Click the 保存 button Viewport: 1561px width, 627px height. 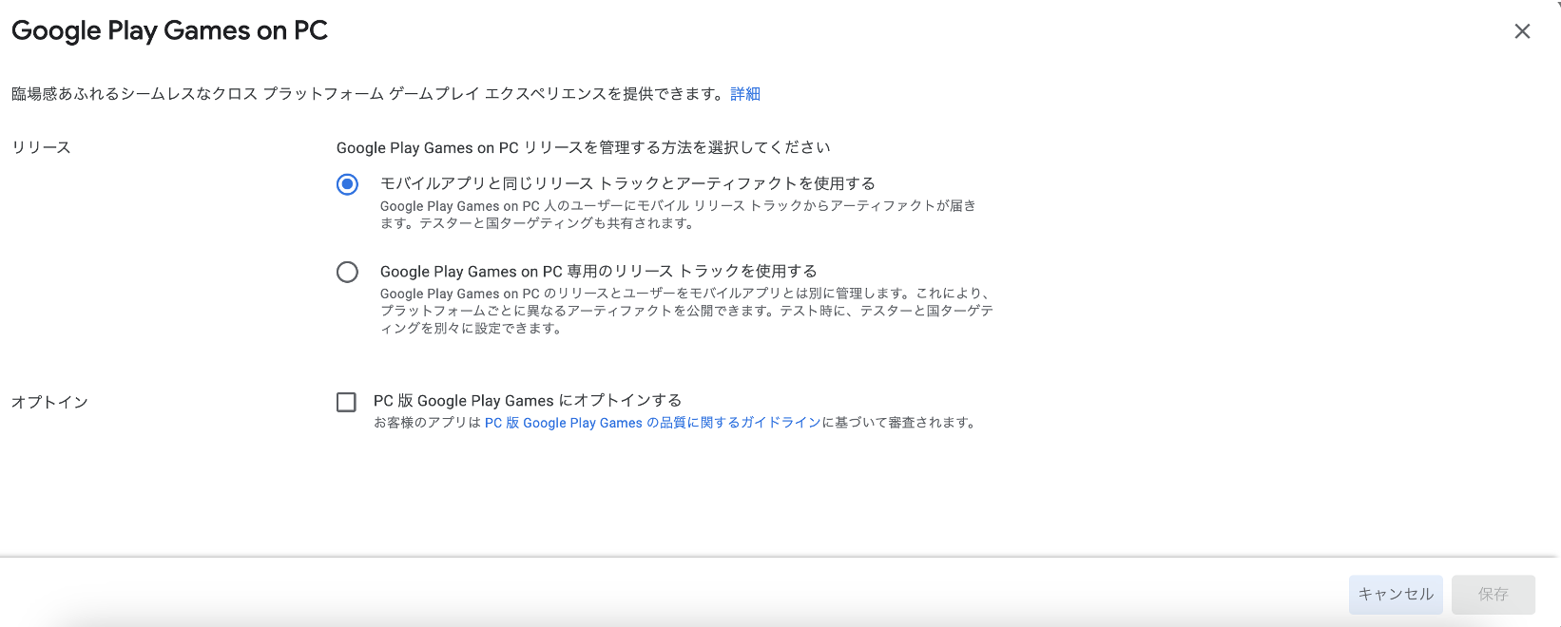(1493, 594)
